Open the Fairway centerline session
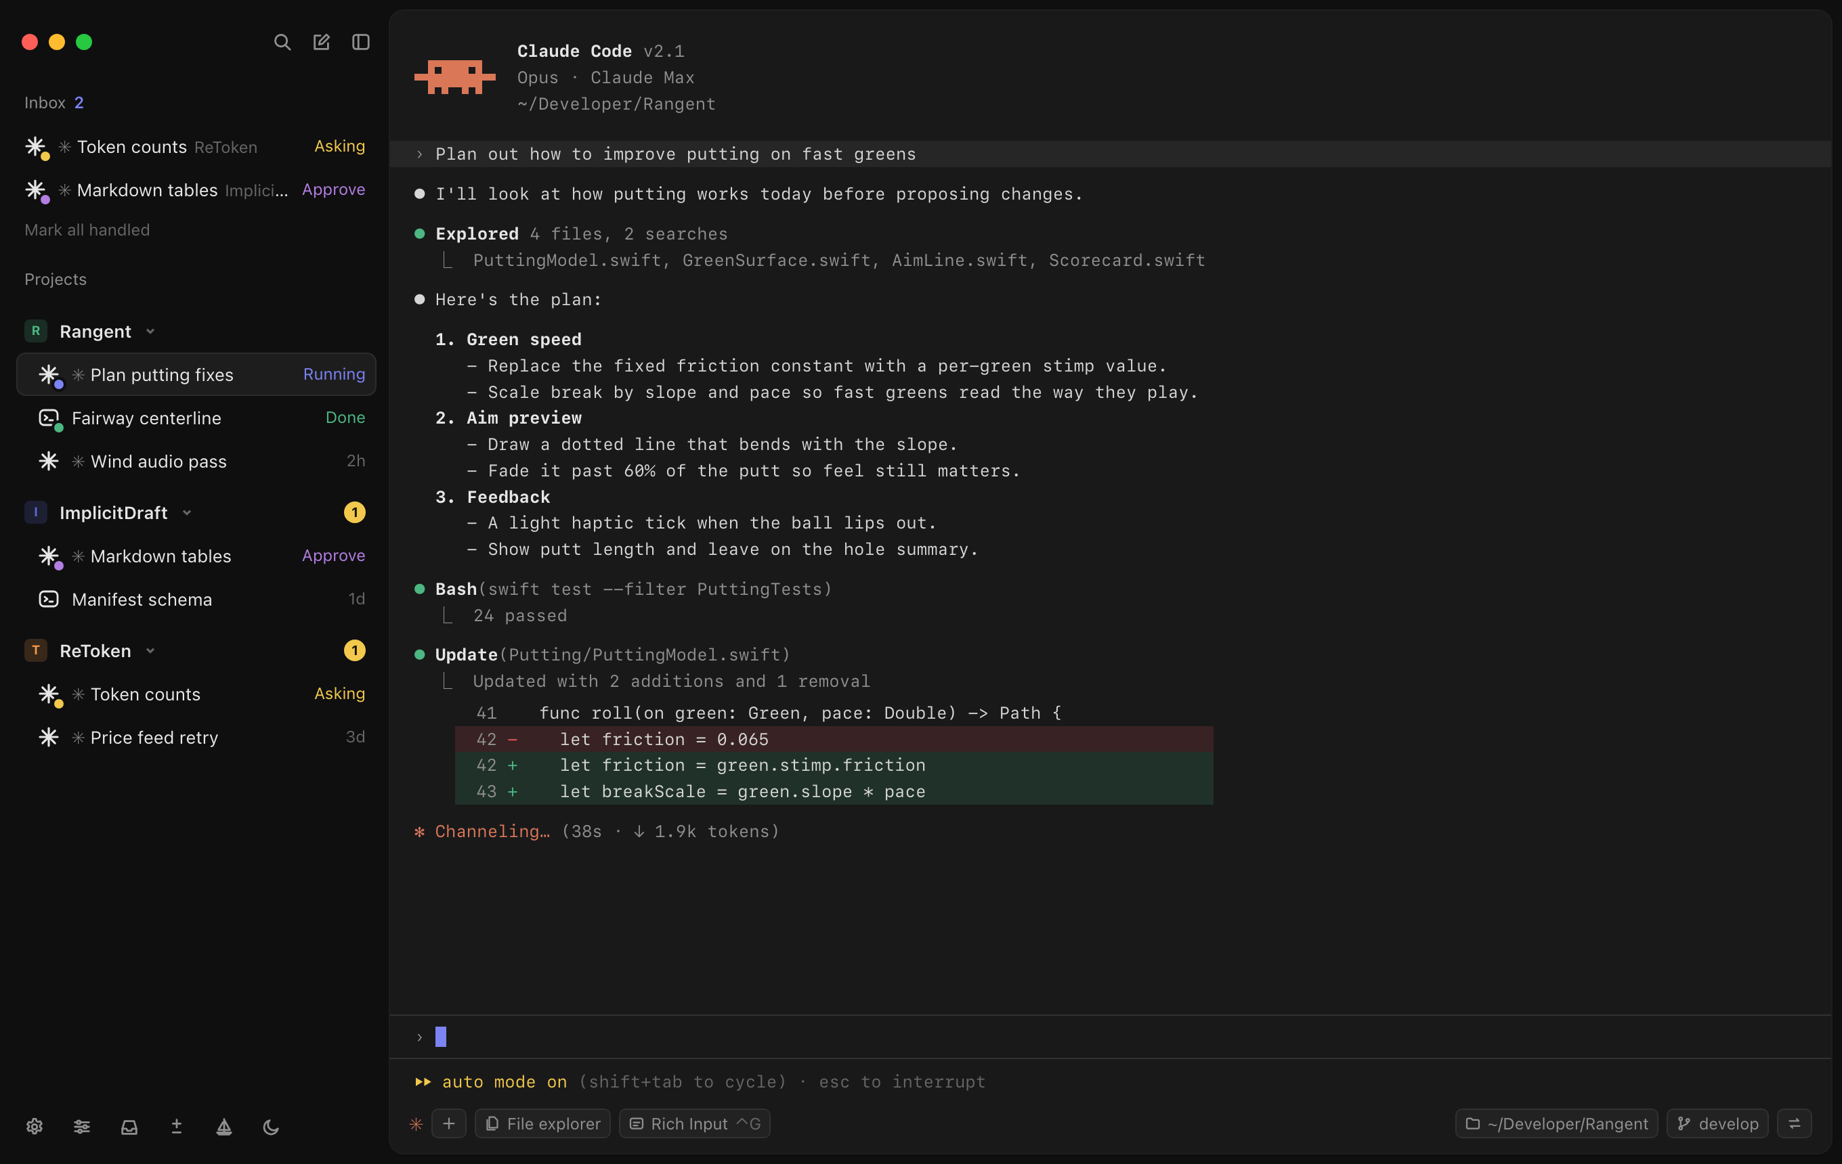The image size is (1842, 1164). (196, 418)
